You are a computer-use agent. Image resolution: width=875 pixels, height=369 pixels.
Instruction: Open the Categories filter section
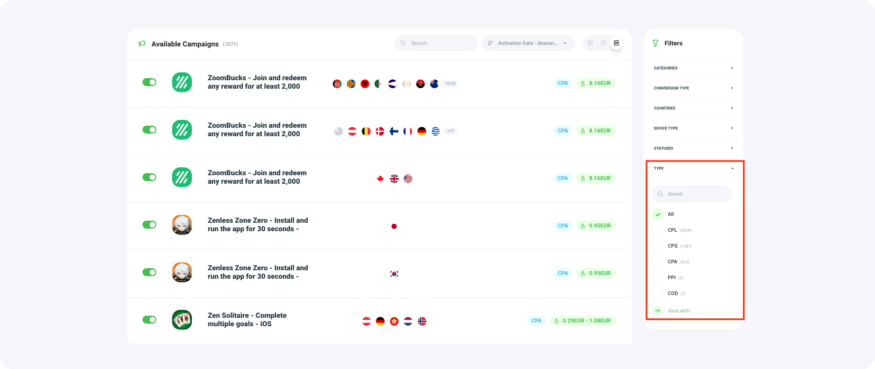click(x=693, y=68)
